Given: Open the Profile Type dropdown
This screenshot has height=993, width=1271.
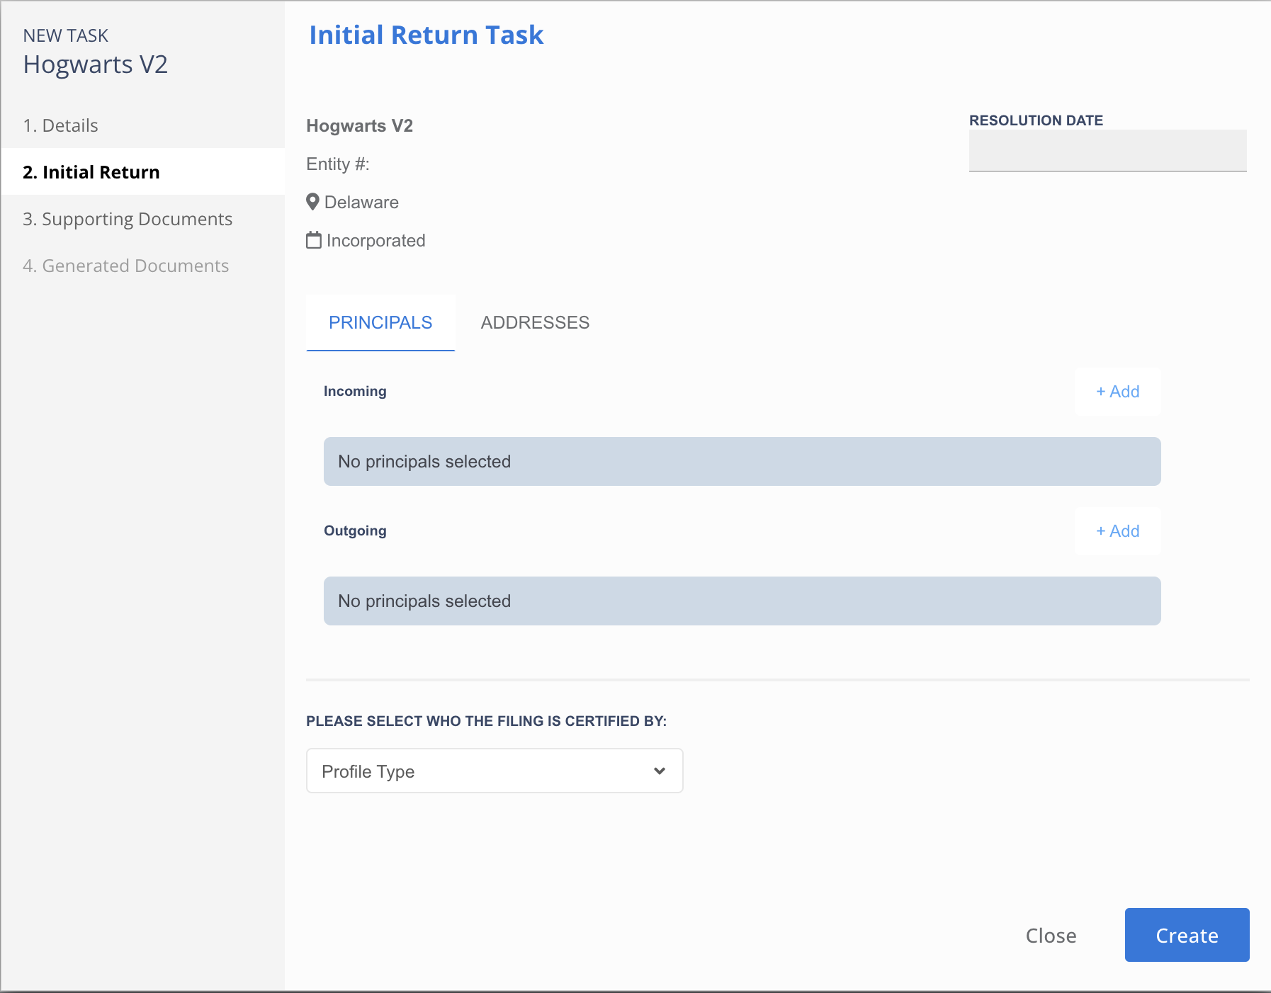Looking at the screenshot, I should coord(495,771).
